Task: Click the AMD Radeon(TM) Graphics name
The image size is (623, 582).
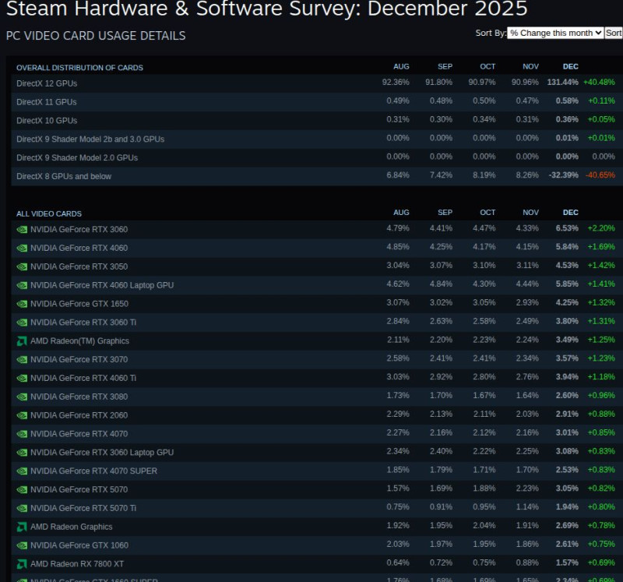Action: (80, 341)
